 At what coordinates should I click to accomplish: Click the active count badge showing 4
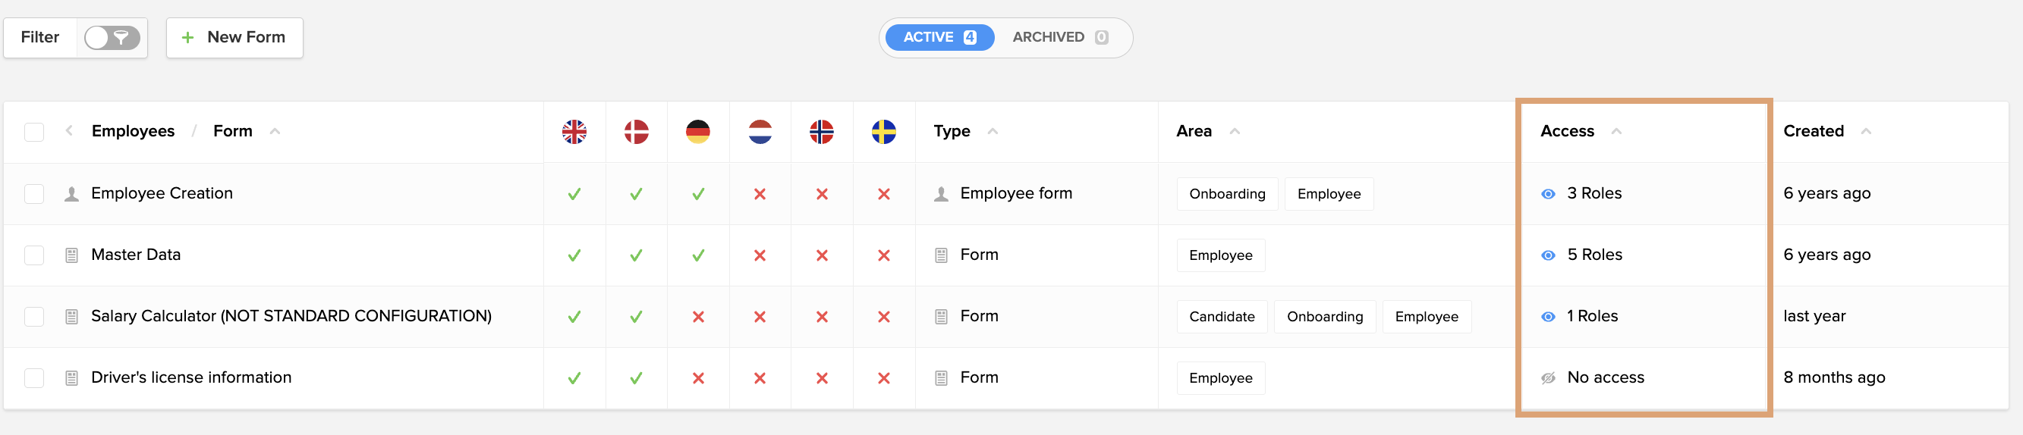click(970, 38)
